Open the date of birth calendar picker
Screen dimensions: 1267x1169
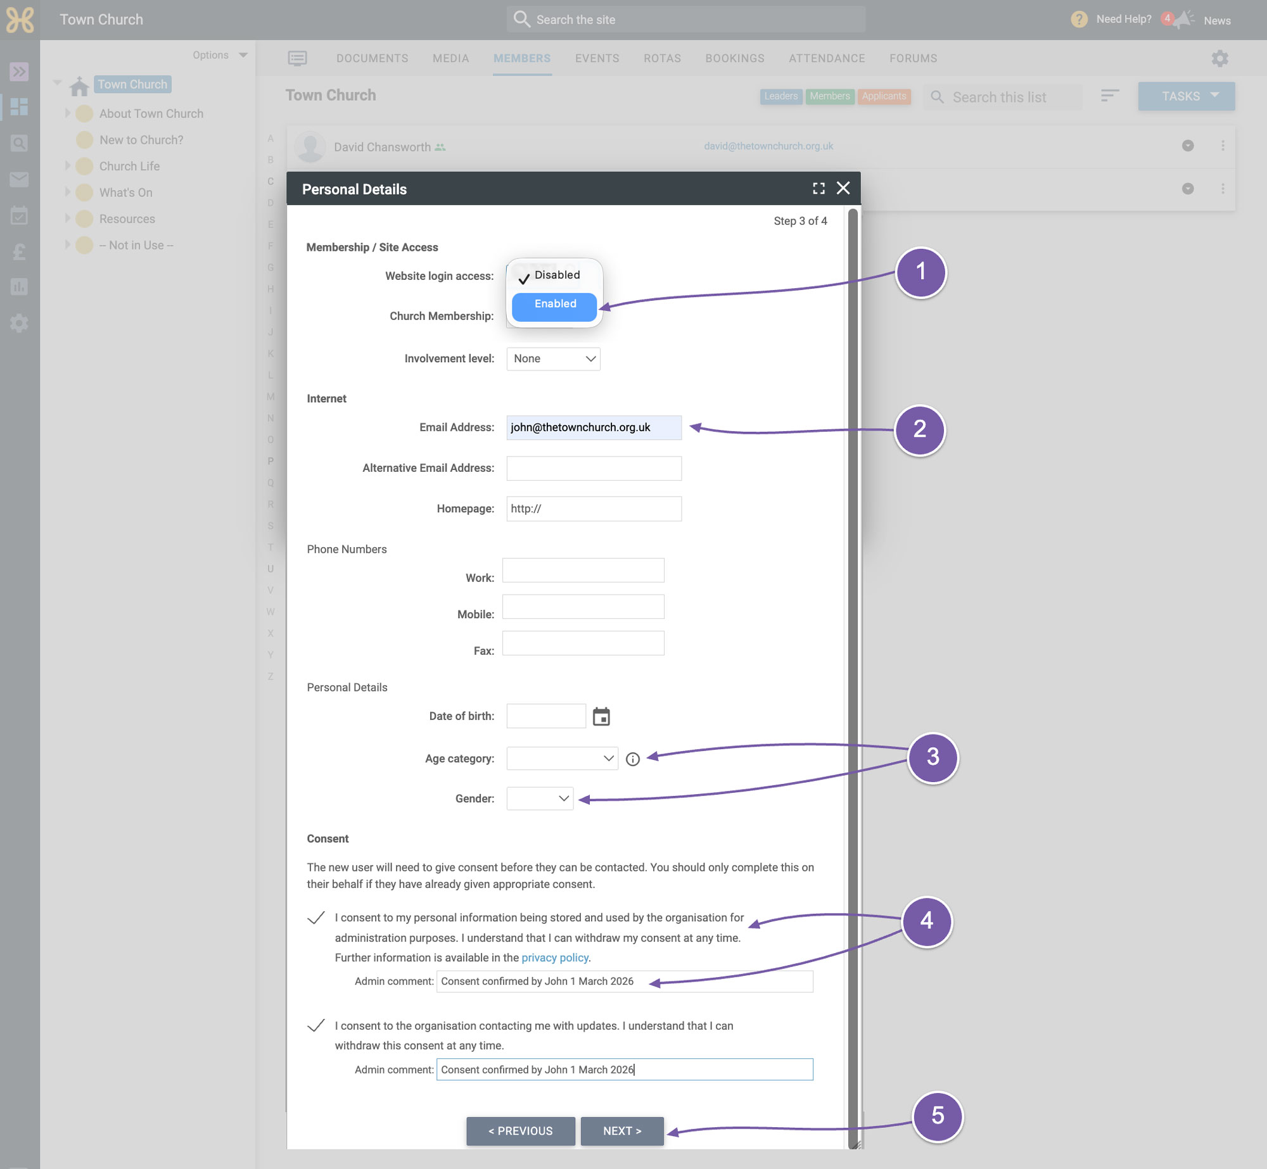tap(601, 716)
